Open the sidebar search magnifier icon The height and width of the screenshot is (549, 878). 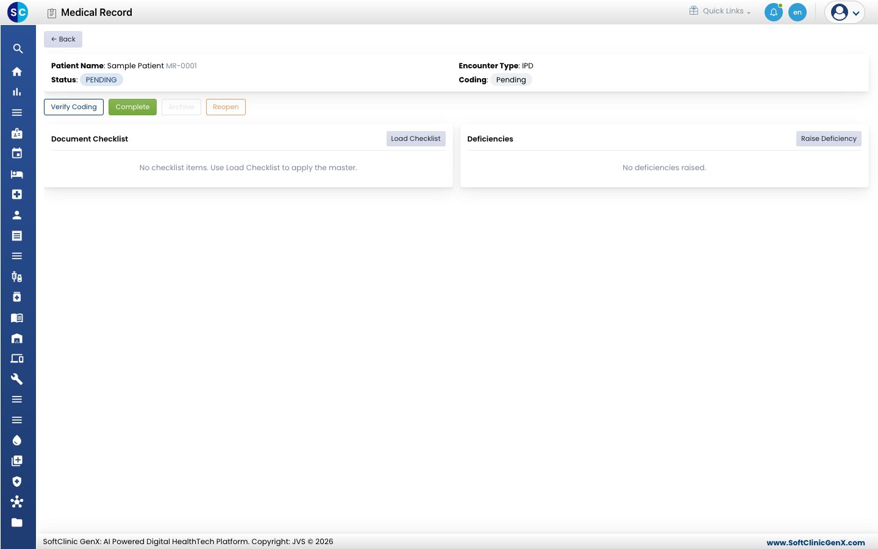pyautogui.click(x=18, y=49)
